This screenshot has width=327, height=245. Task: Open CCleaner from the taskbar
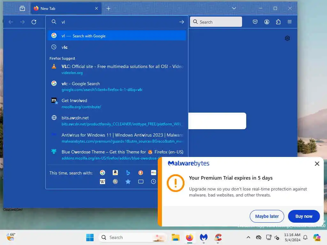218,237
